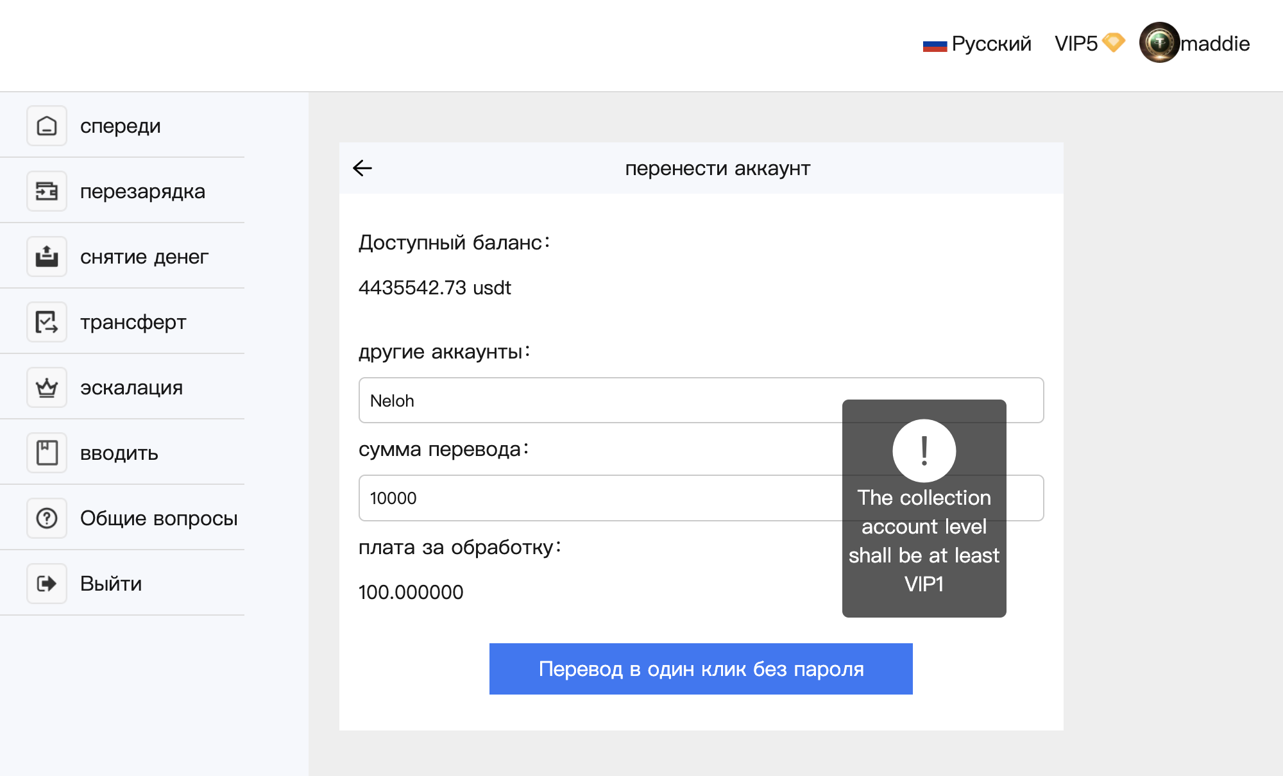Click the deposit/вводить icon
This screenshot has width=1283, height=776.
(47, 451)
